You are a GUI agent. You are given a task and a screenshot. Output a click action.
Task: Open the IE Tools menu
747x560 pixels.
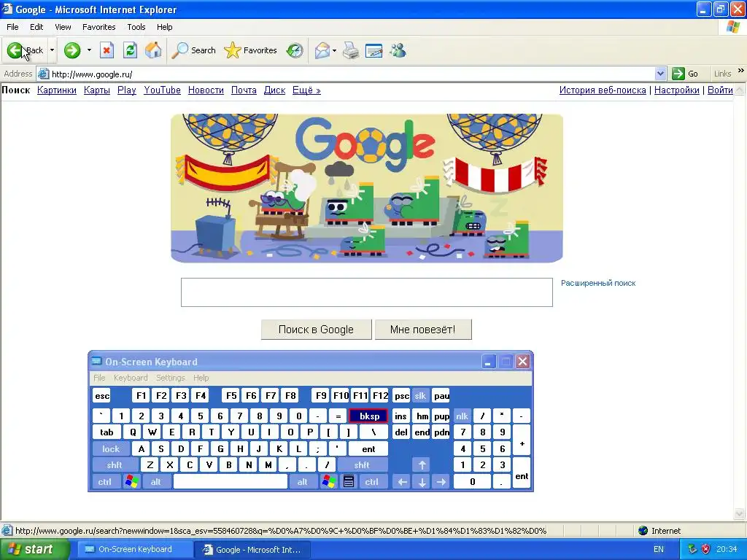[136, 27]
